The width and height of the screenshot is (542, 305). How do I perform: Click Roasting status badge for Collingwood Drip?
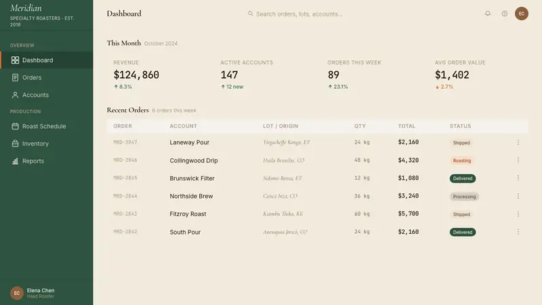[462, 161]
